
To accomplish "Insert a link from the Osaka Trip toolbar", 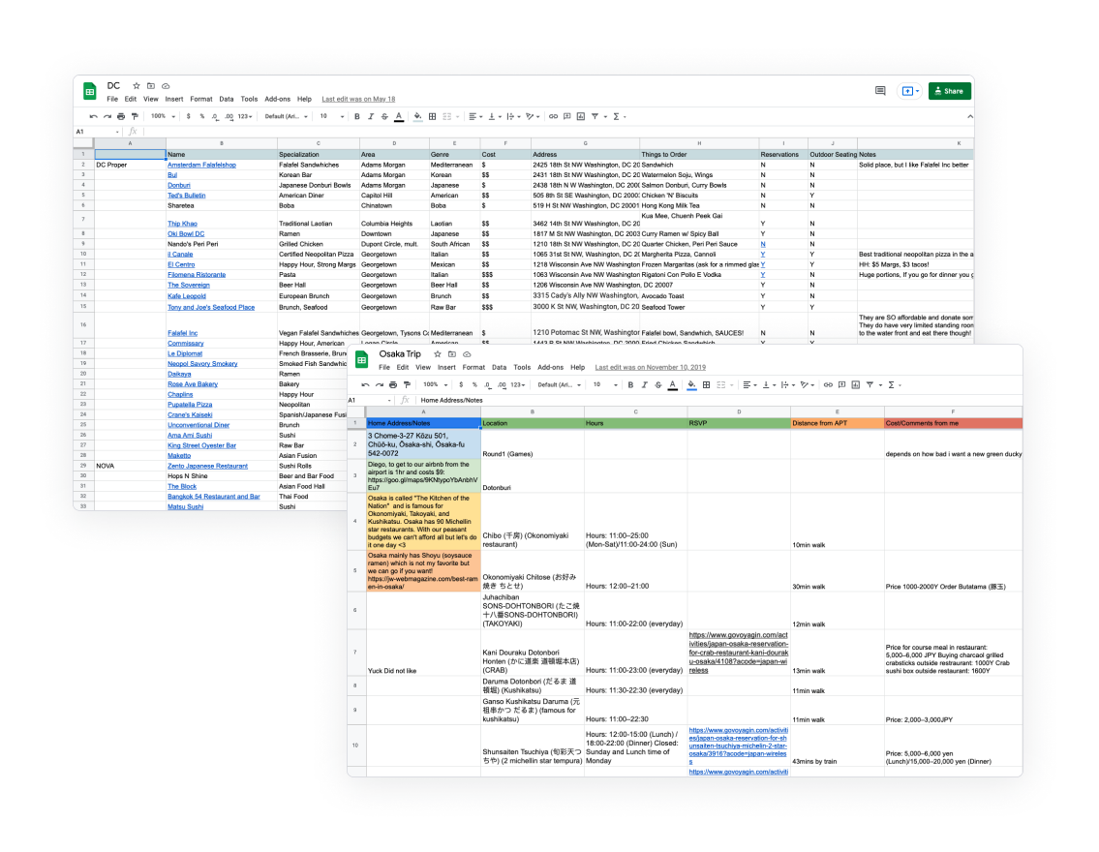I will (828, 384).
